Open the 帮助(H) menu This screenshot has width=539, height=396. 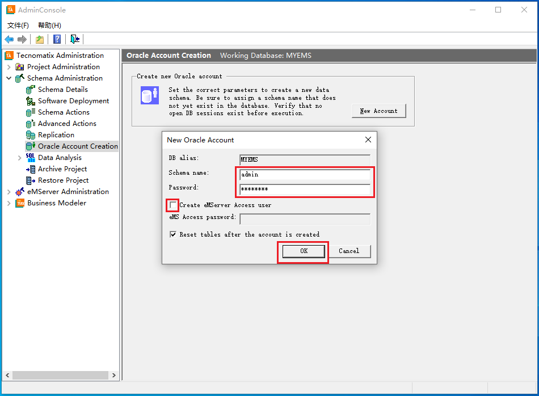pyautogui.click(x=49, y=26)
